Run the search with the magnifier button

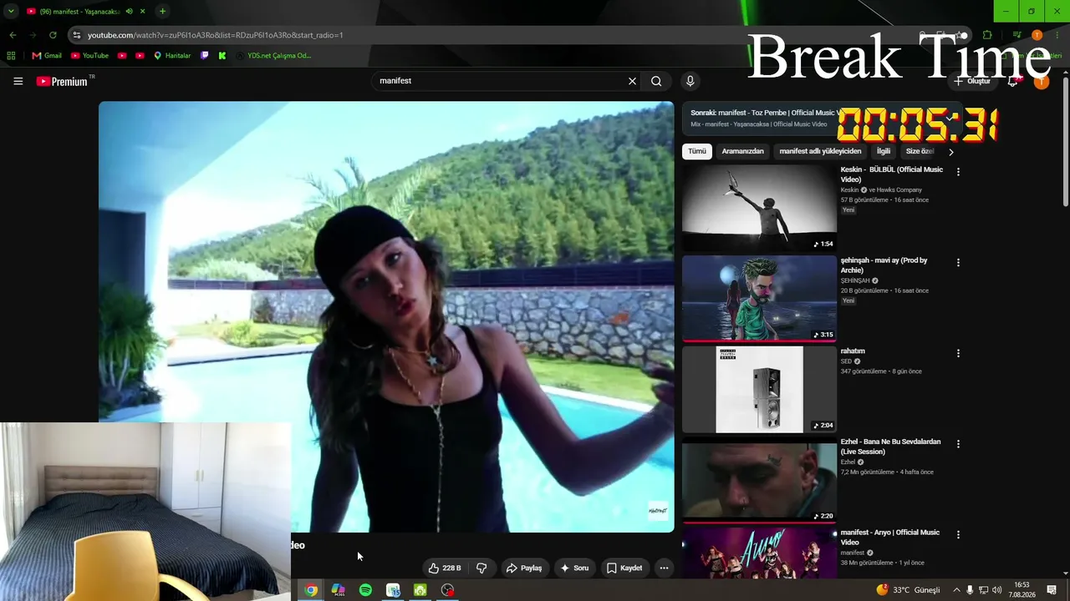(x=656, y=81)
